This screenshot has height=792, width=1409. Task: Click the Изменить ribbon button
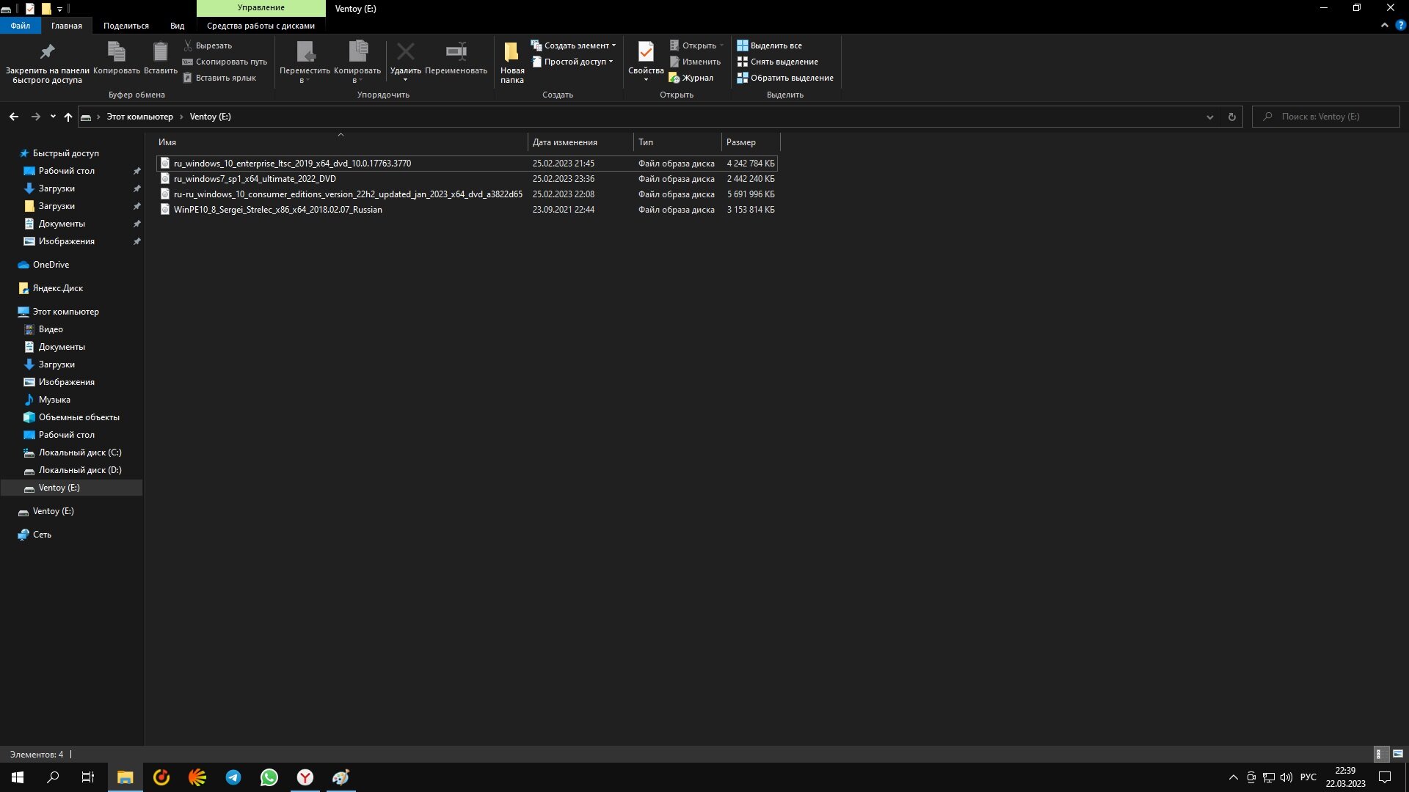[695, 62]
